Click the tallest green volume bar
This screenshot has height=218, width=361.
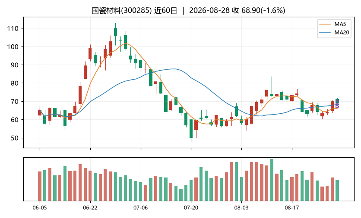coord(272,180)
